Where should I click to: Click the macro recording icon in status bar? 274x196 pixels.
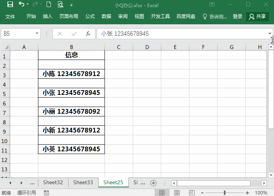pos(46,193)
